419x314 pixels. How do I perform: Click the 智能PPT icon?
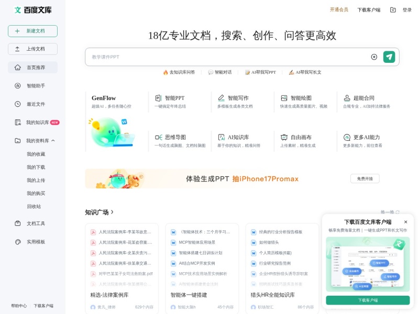point(159,98)
